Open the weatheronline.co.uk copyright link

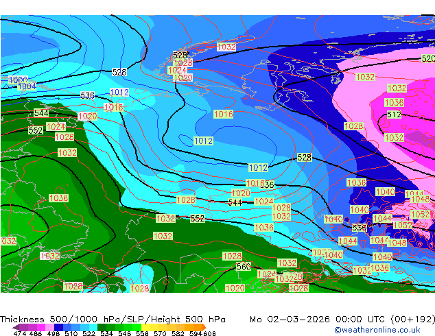coord(377,330)
